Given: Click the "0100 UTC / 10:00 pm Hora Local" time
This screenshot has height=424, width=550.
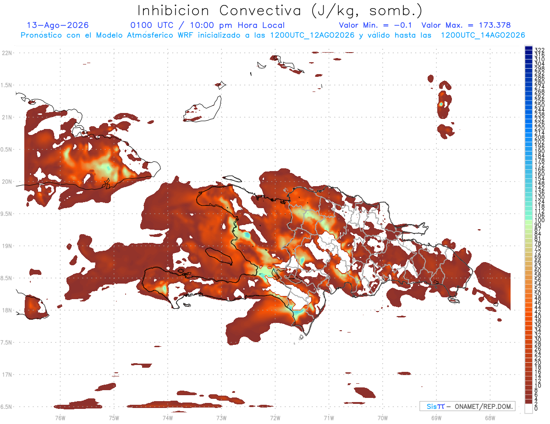Looking at the screenshot, I should pos(208,25).
